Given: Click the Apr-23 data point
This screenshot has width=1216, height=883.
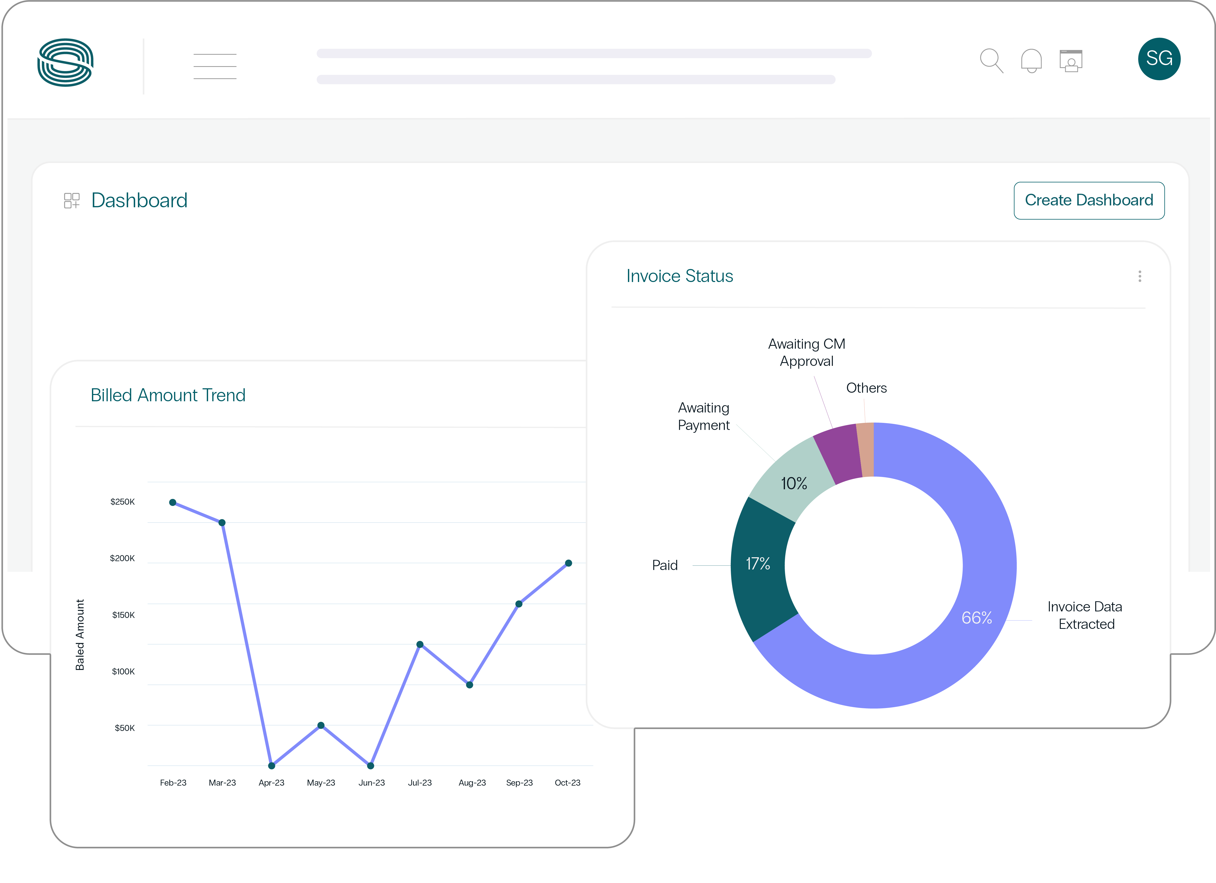Looking at the screenshot, I should 271,766.
